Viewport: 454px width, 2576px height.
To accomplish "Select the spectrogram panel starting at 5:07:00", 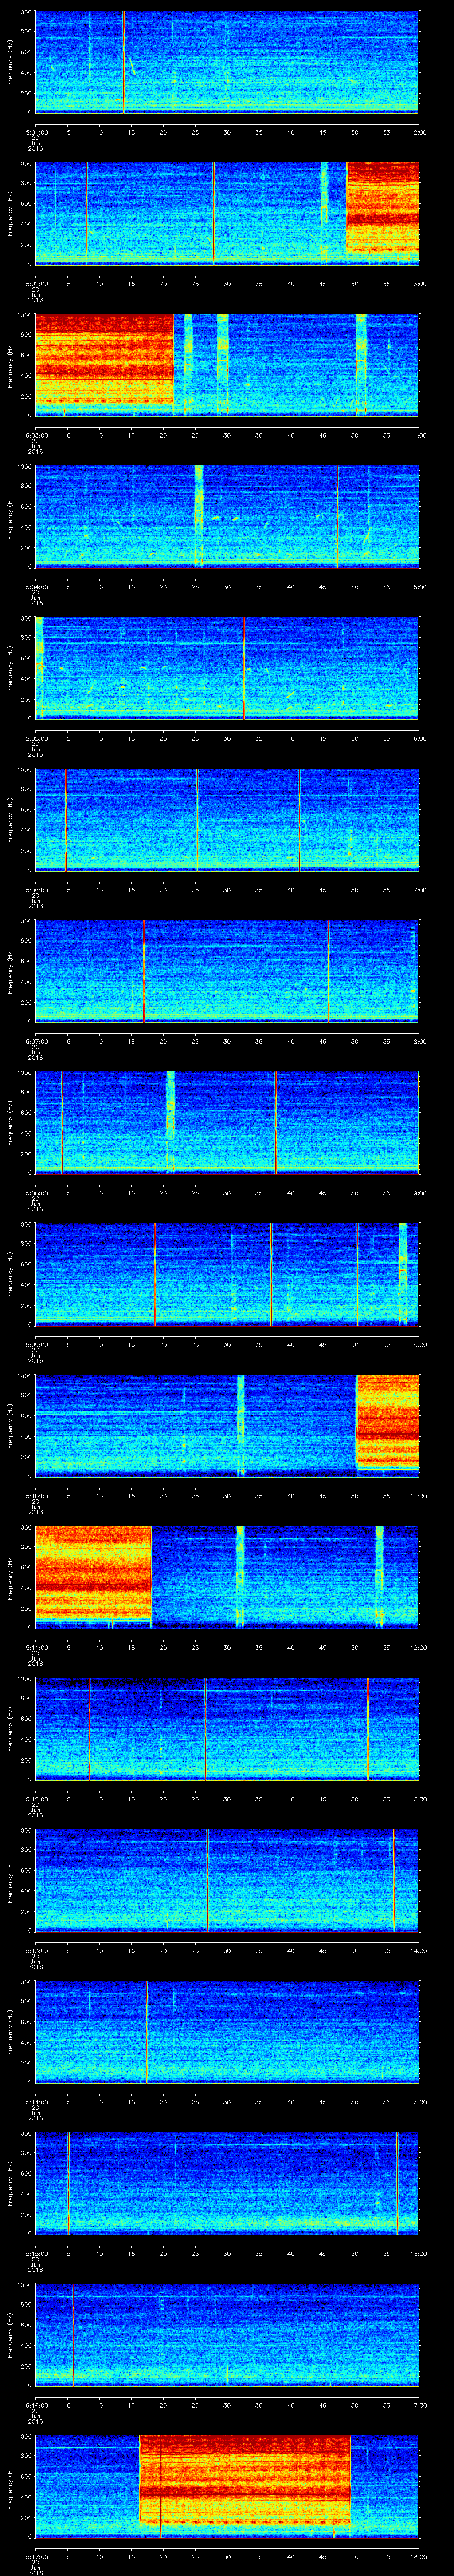I will (227, 971).
